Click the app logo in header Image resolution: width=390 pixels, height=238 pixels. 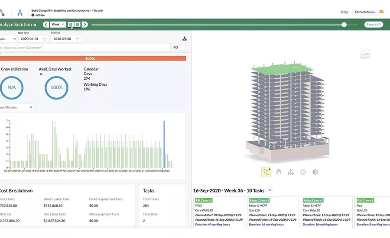3,13
